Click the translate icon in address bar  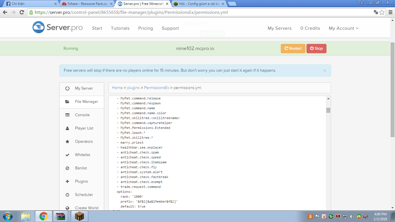(x=376, y=12)
